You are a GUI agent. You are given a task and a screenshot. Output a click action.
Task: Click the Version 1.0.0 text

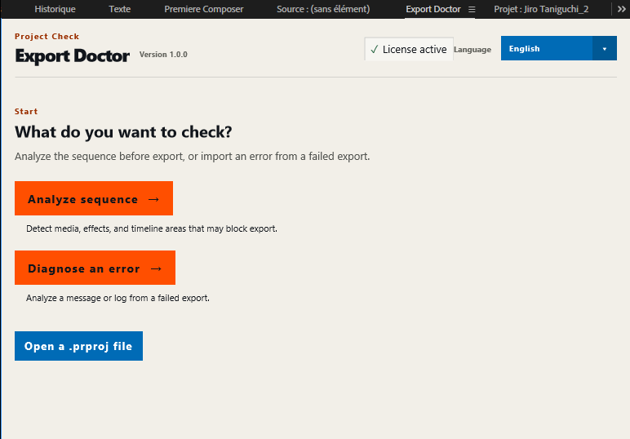coord(163,55)
